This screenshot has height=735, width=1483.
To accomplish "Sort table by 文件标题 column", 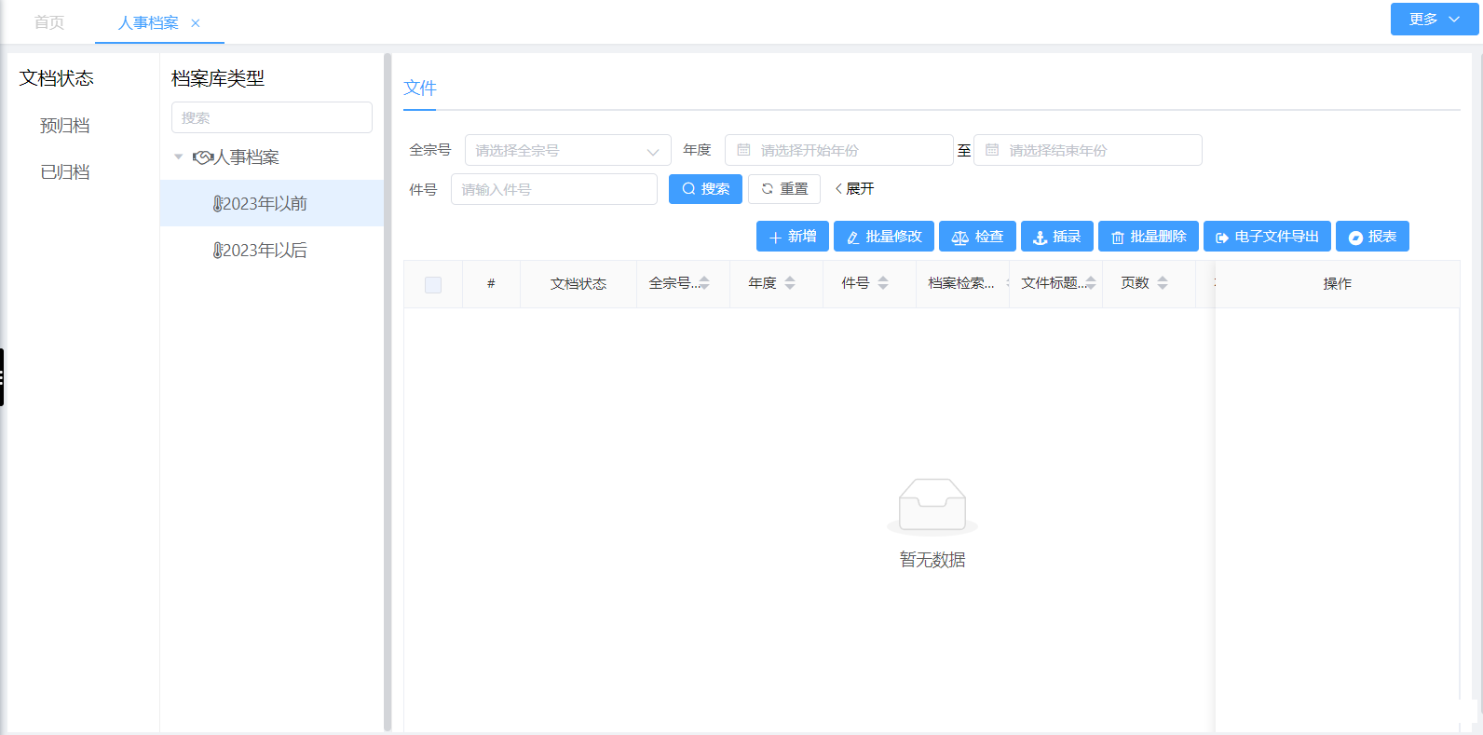I will click(1091, 283).
